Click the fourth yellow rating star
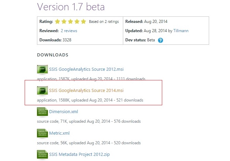 tap(77, 22)
